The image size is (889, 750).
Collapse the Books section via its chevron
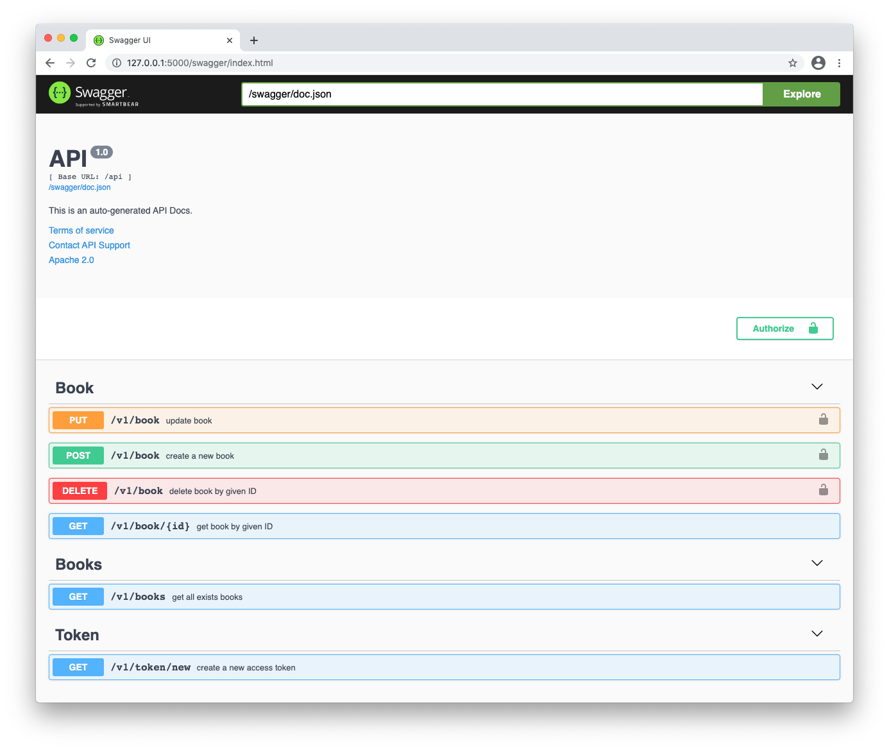(x=817, y=563)
